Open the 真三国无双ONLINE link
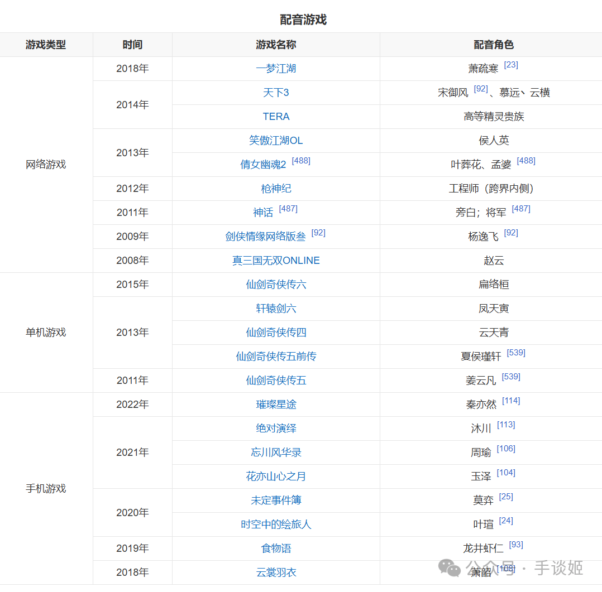The height and width of the screenshot is (592, 602). click(276, 261)
